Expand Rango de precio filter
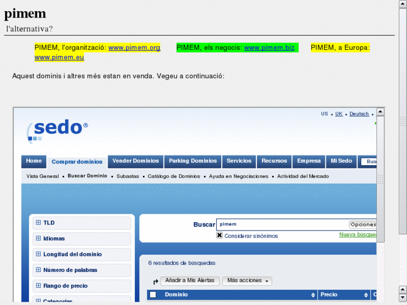Screen dimensions: 407x305 [82, 286]
